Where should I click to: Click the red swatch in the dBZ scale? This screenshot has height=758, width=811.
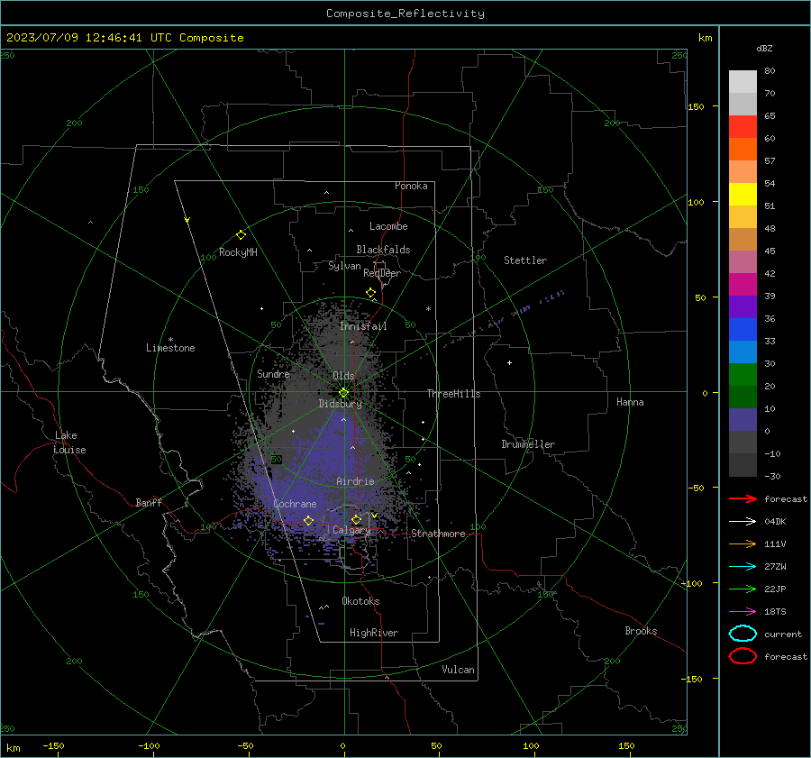coord(743,127)
